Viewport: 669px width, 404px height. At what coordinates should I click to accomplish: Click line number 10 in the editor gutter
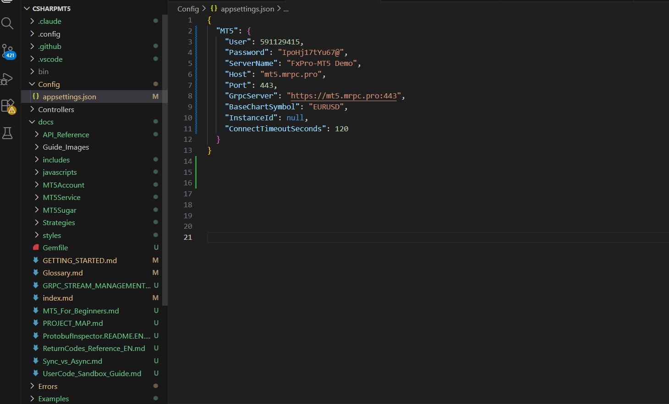point(188,118)
